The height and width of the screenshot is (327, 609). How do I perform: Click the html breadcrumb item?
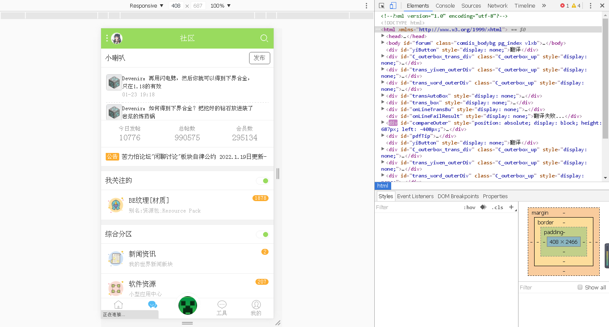pyautogui.click(x=383, y=186)
